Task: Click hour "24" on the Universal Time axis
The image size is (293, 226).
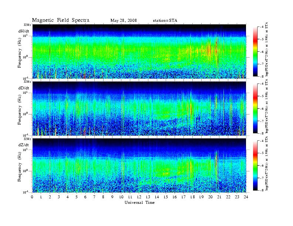Action: click(246, 197)
